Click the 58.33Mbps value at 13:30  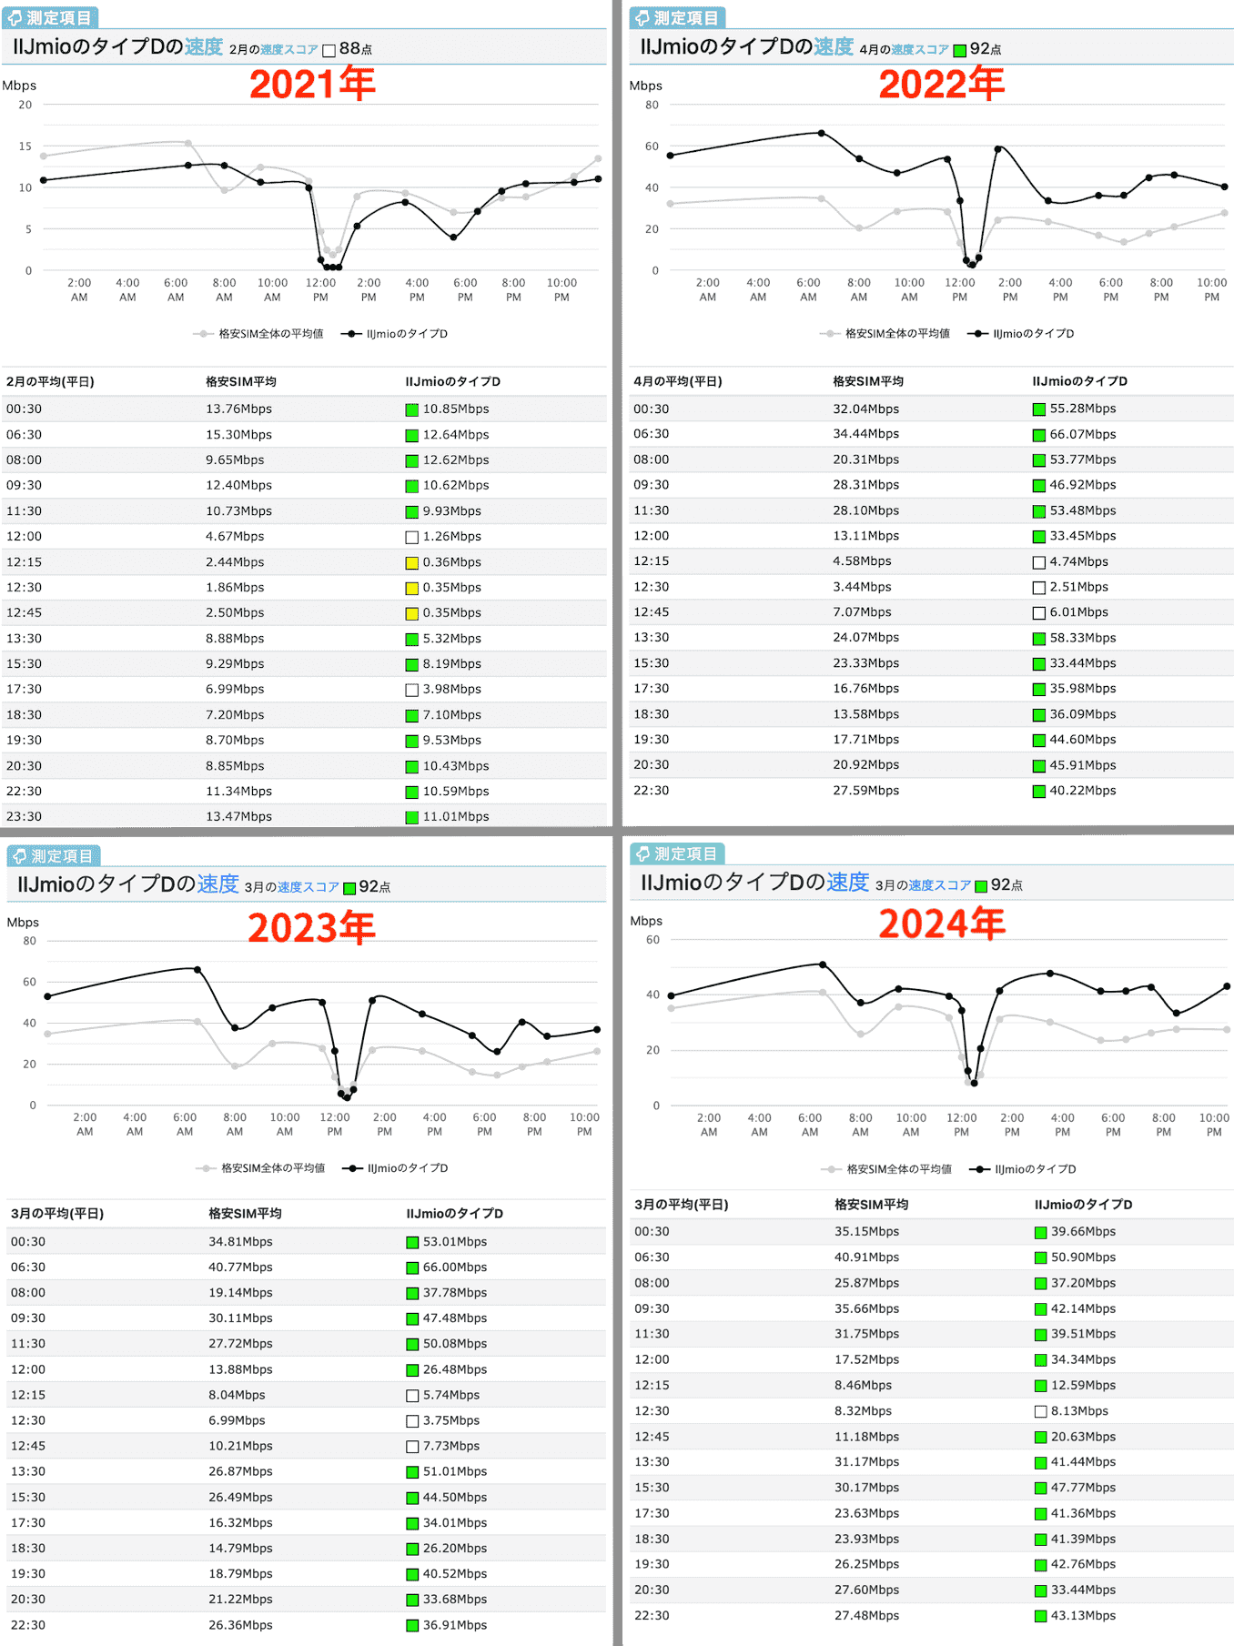[x=1083, y=638]
